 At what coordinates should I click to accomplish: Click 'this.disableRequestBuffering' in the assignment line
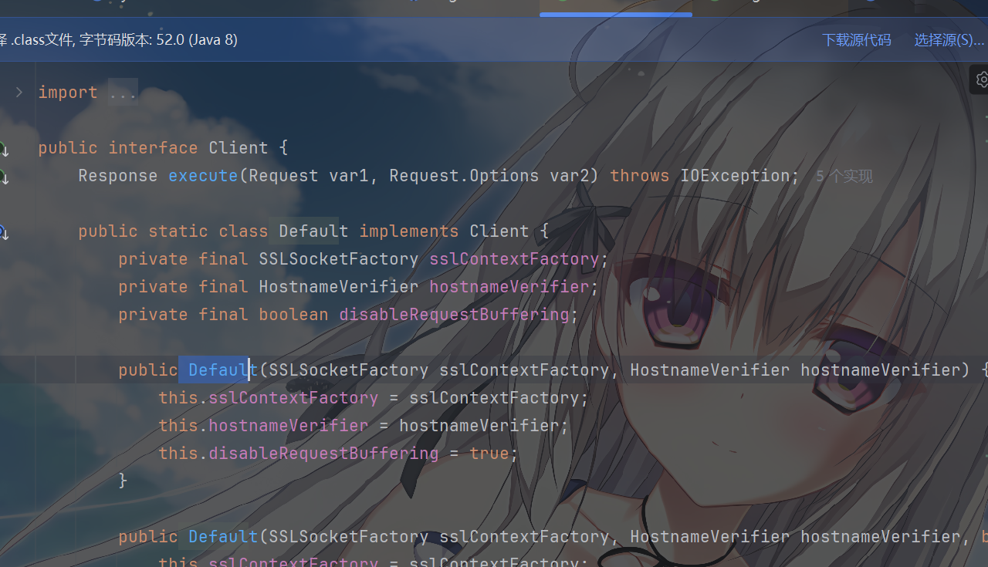[x=299, y=454]
